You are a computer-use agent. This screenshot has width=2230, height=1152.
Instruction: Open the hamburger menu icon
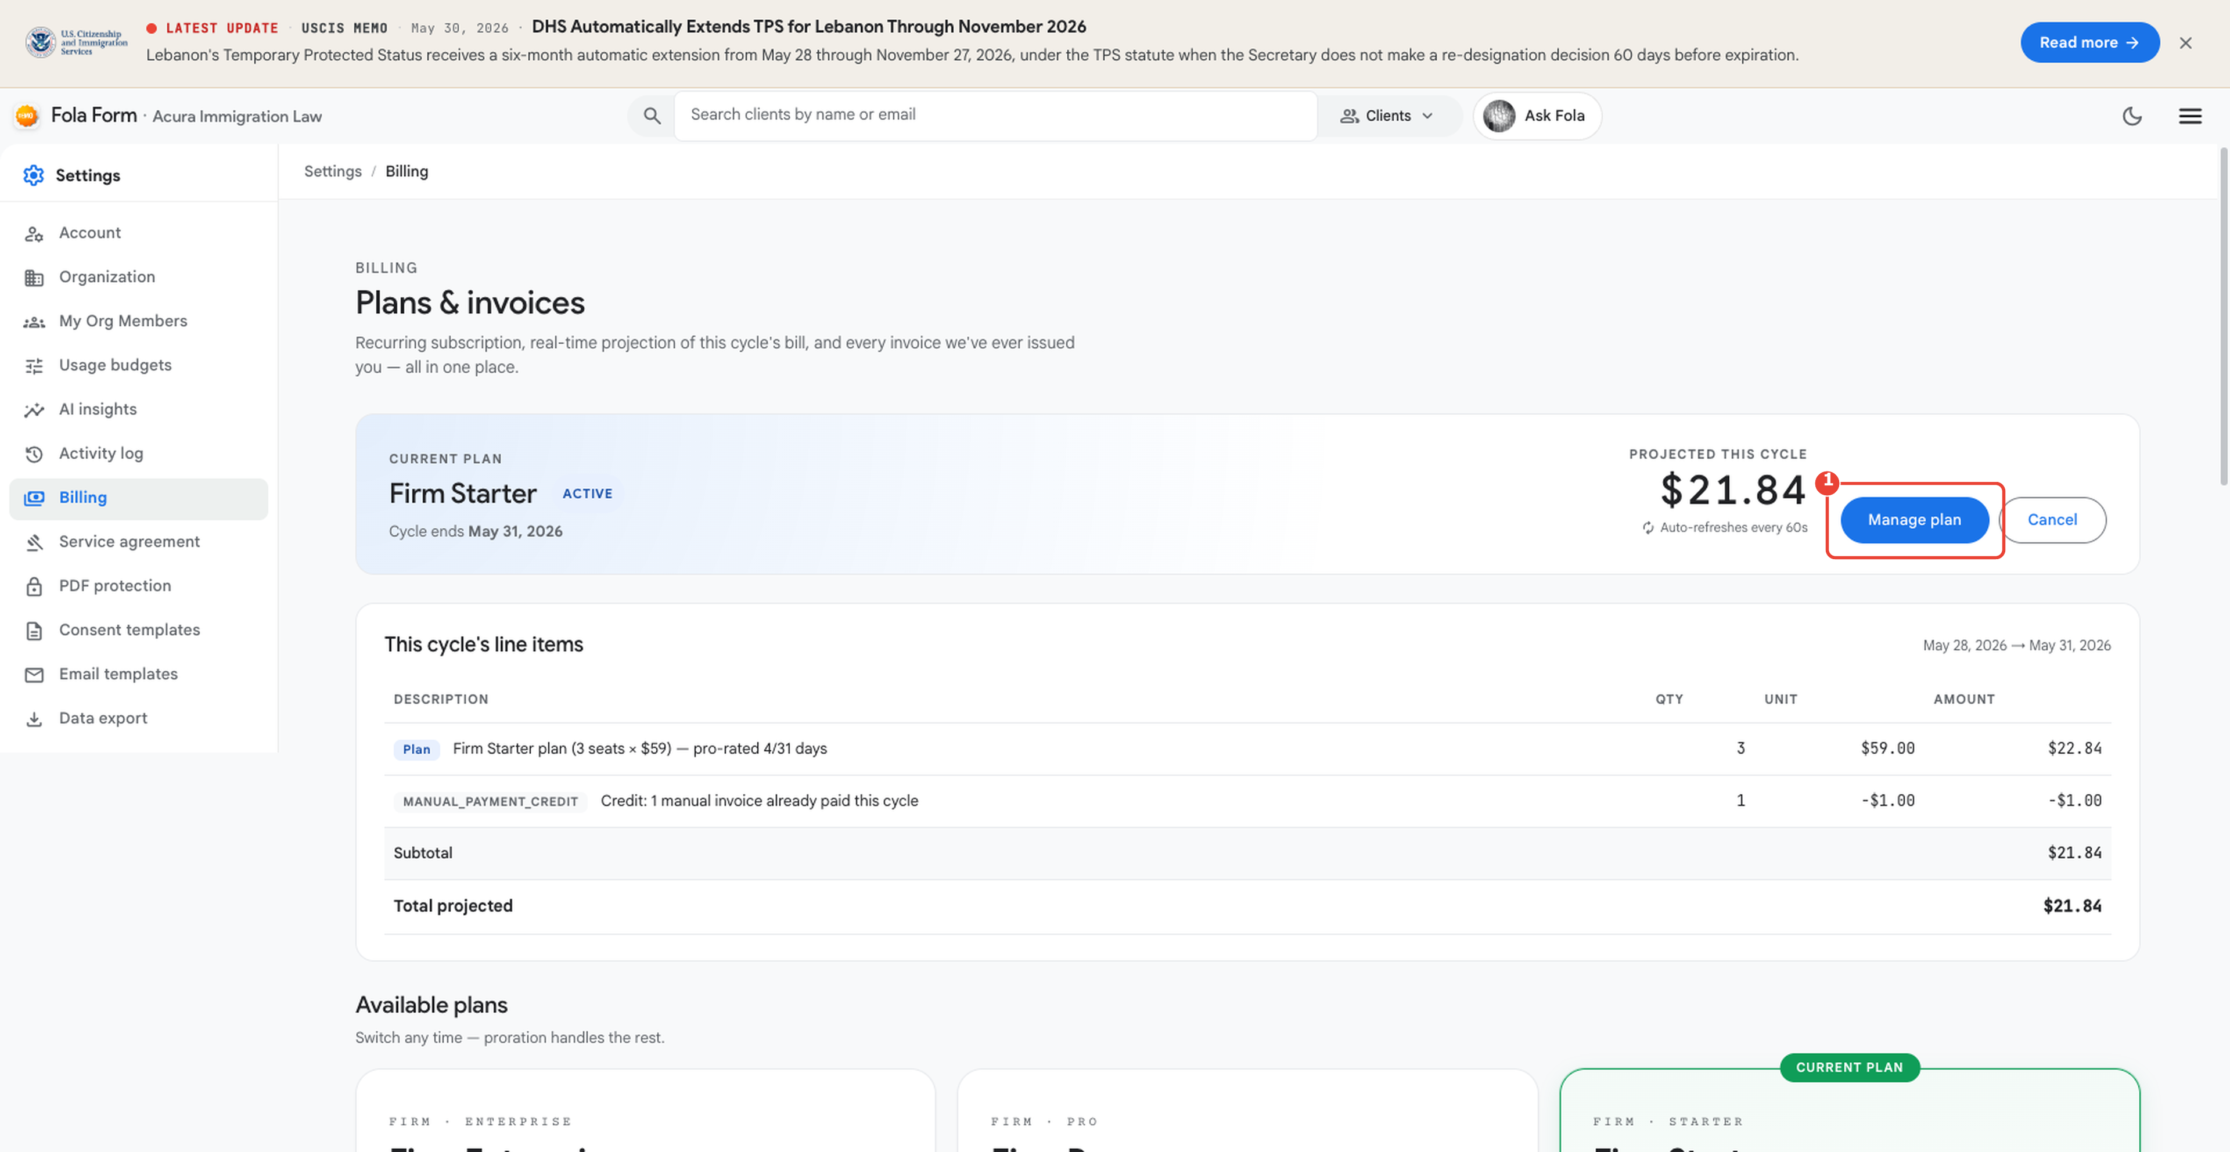point(2190,116)
